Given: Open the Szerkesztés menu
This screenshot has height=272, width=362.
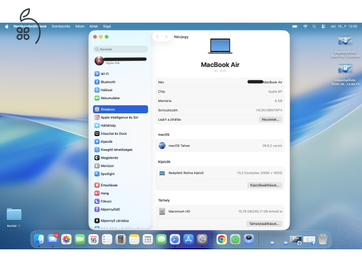Looking at the screenshot, I should pyautogui.click(x=61, y=27).
